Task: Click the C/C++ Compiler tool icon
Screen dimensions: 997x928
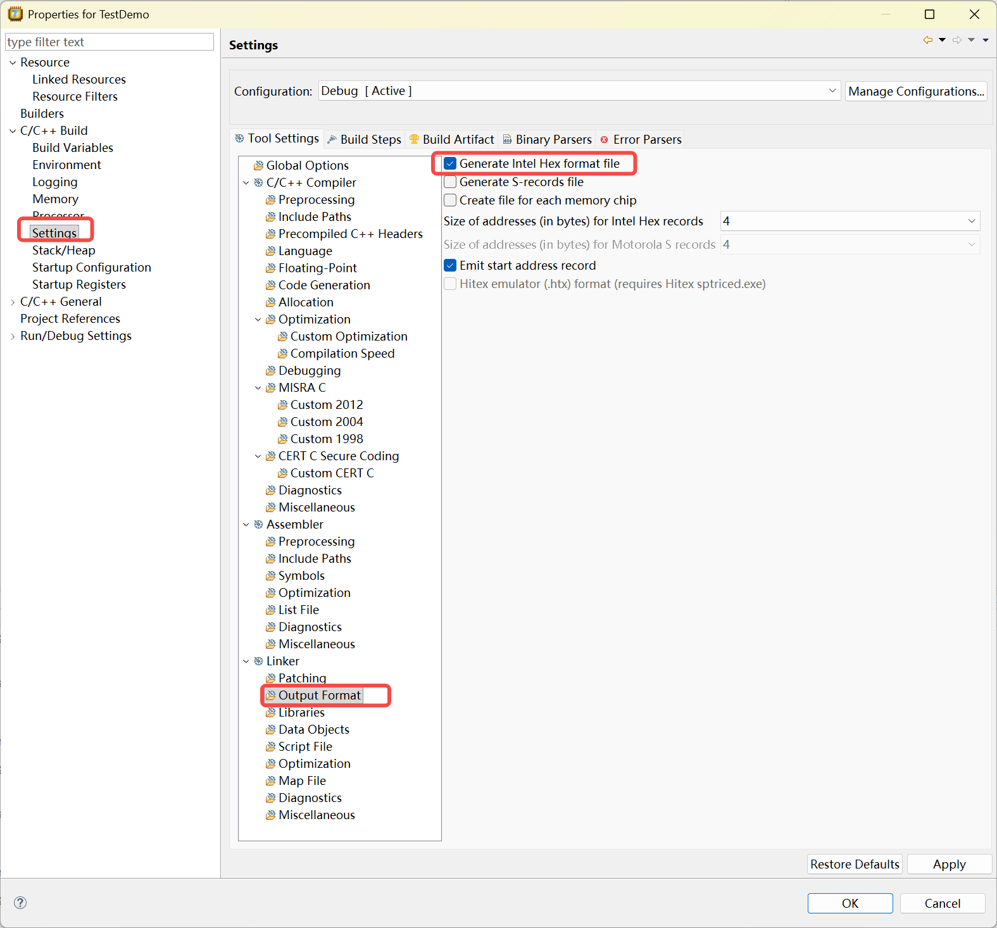Action: pyautogui.click(x=258, y=183)
